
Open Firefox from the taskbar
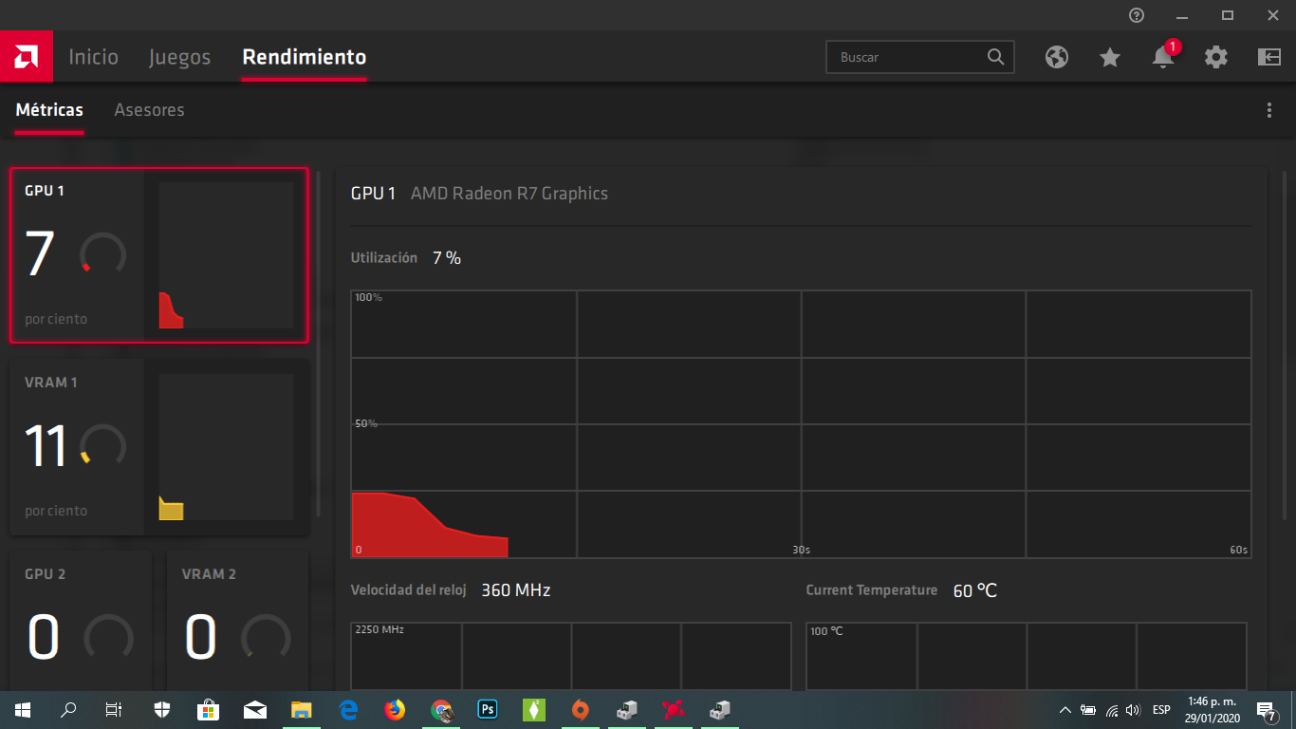point(394,709)
